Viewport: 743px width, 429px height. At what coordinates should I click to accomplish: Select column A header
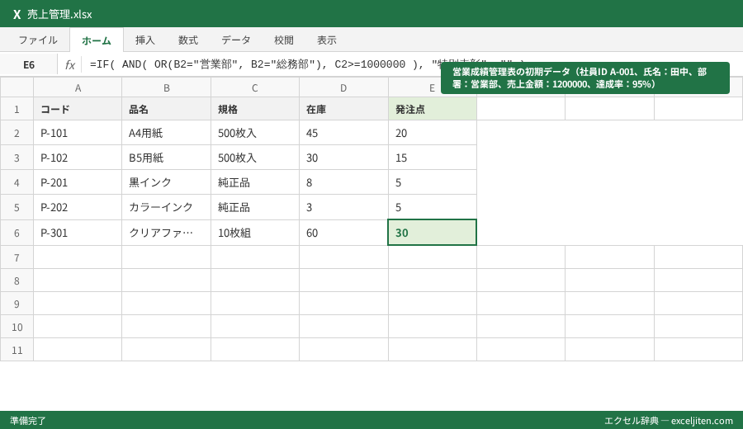click(78, 87)
